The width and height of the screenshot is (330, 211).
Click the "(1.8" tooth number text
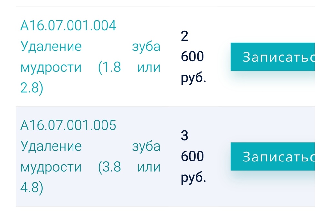(109, 68)
